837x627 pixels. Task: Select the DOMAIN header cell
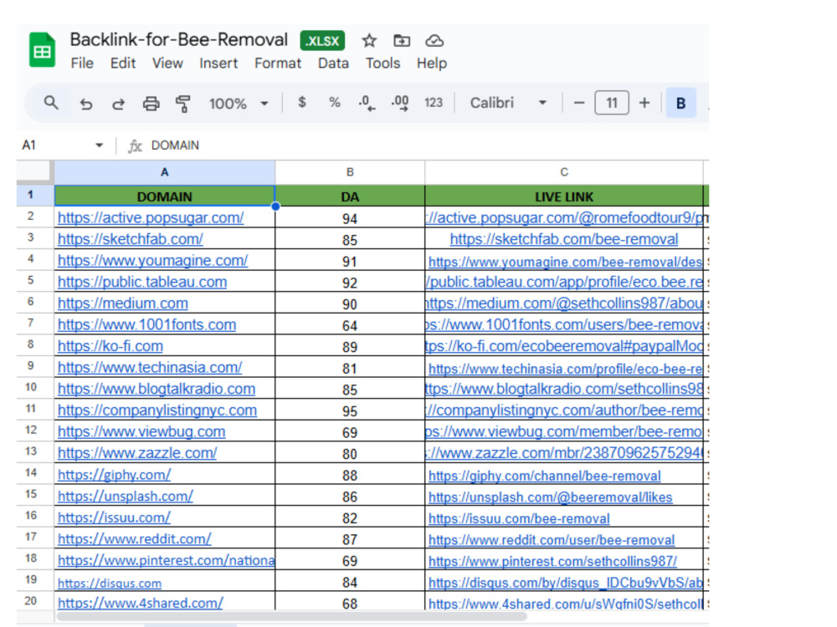(164, 196)
